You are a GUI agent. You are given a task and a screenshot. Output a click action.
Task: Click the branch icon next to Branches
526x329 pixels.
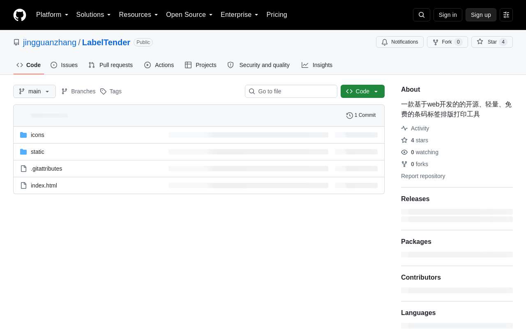click(x=65, y=91)
